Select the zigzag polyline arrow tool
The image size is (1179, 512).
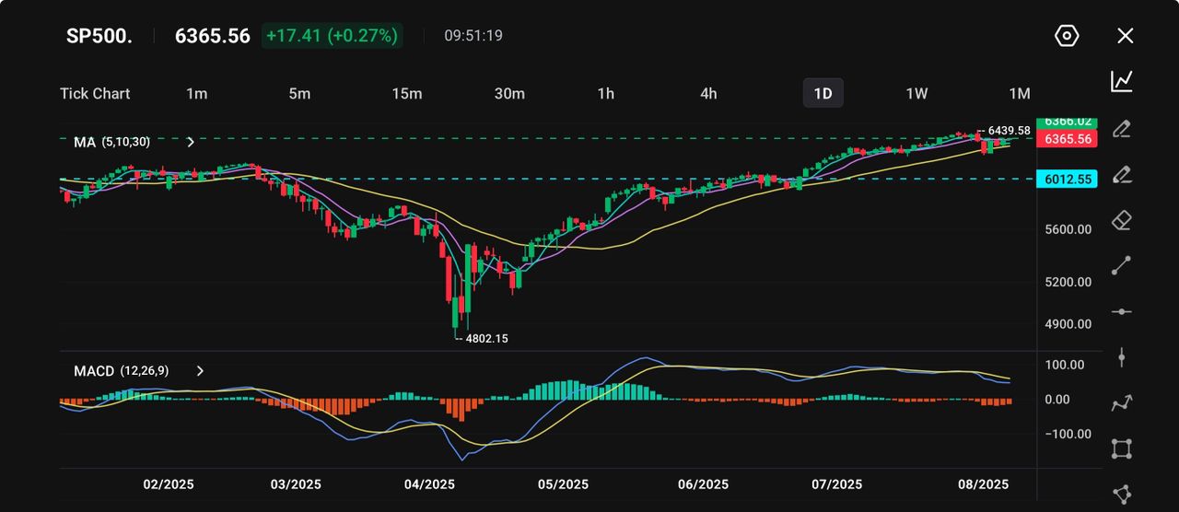coord(1121,402)
